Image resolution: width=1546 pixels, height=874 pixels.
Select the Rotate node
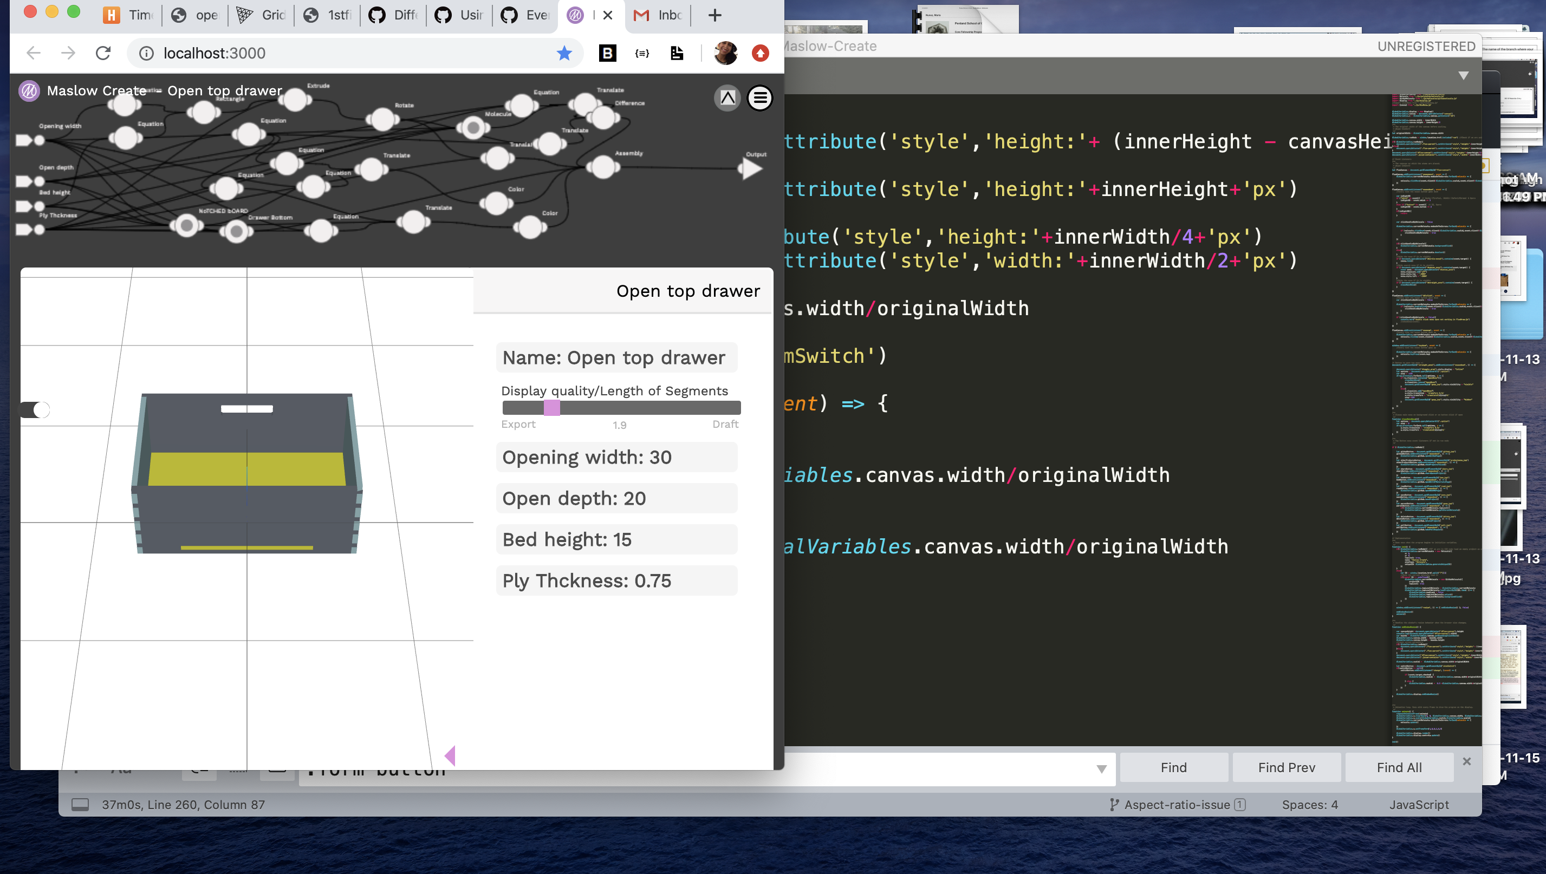(x=383, y=120)
